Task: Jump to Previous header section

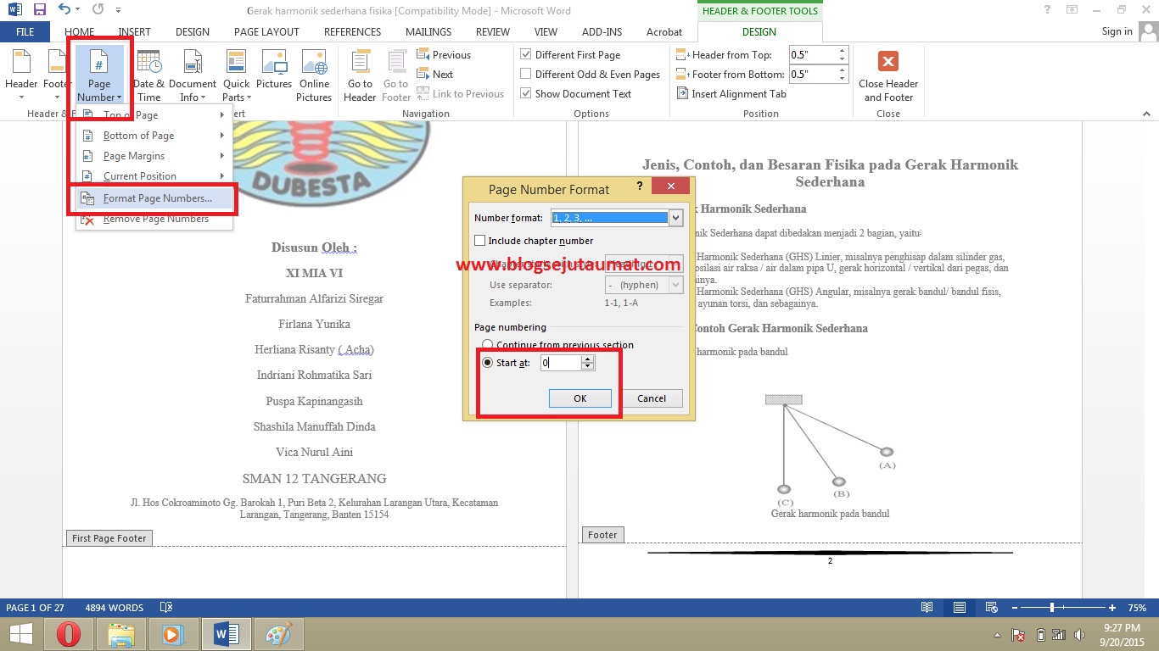Action: 444,55
